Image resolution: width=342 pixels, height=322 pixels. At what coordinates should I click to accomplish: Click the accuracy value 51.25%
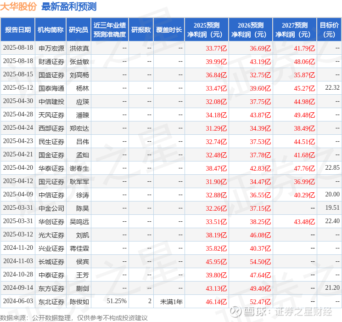[117, 301]
